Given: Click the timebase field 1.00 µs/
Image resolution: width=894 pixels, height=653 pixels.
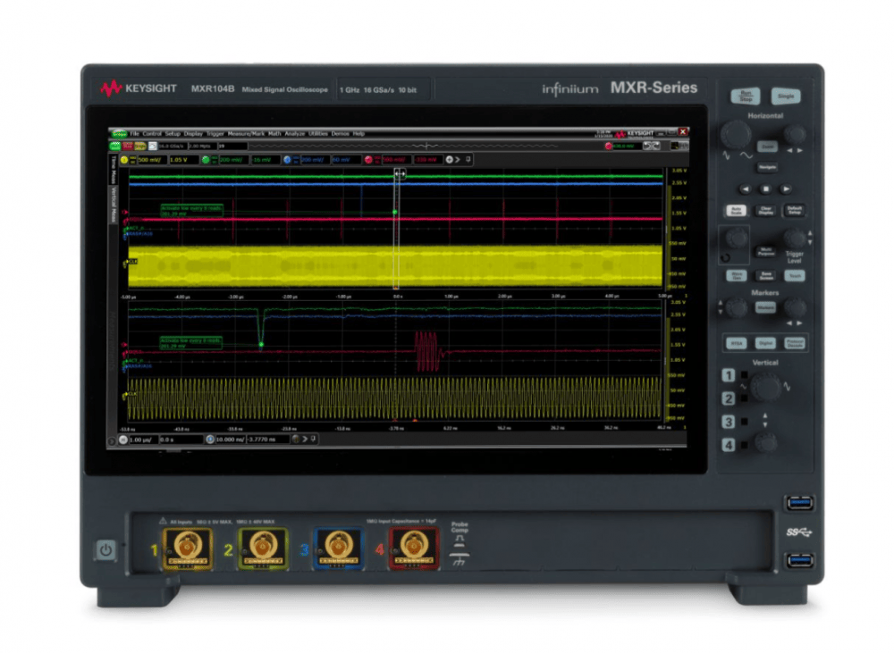Looking at the screenshot, I should 143,440.
